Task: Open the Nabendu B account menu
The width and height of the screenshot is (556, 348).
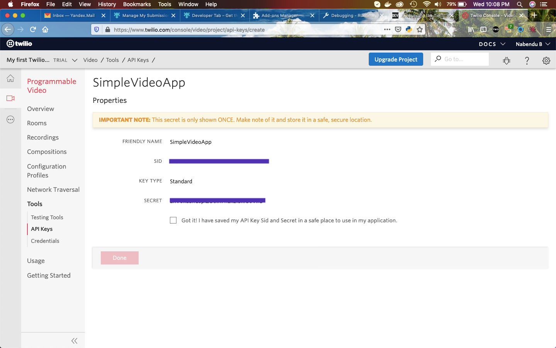Action: click(x=533, y=44)
